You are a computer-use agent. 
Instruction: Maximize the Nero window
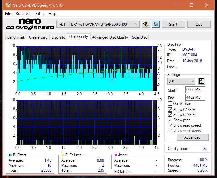pyautogui.click(x=191, y=5)
